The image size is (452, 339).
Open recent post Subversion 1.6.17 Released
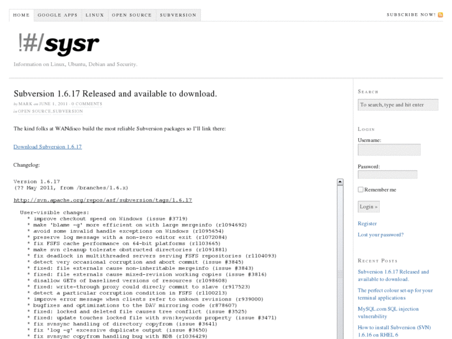coord(393,276)
